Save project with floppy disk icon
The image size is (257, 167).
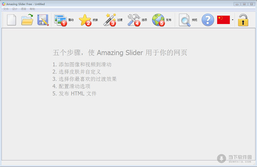pos(43,20)
